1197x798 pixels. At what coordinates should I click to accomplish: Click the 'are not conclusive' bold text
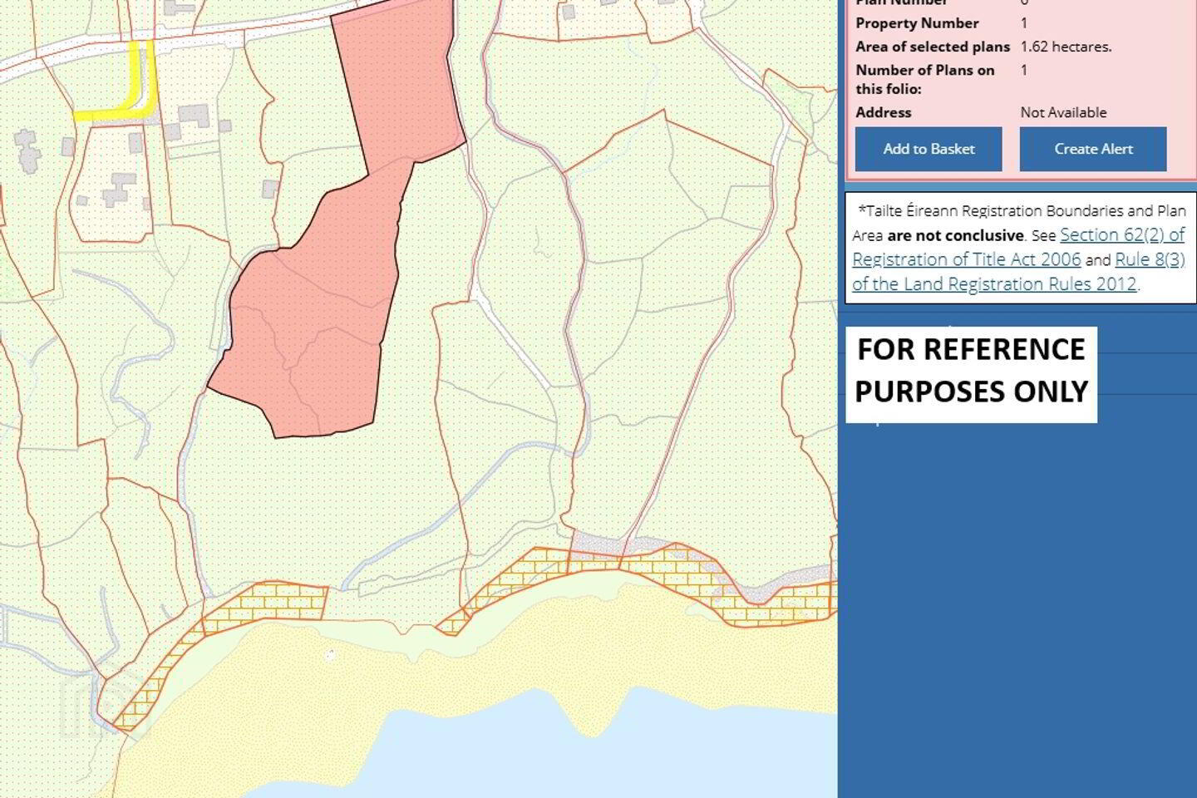[x=955, y=235]
